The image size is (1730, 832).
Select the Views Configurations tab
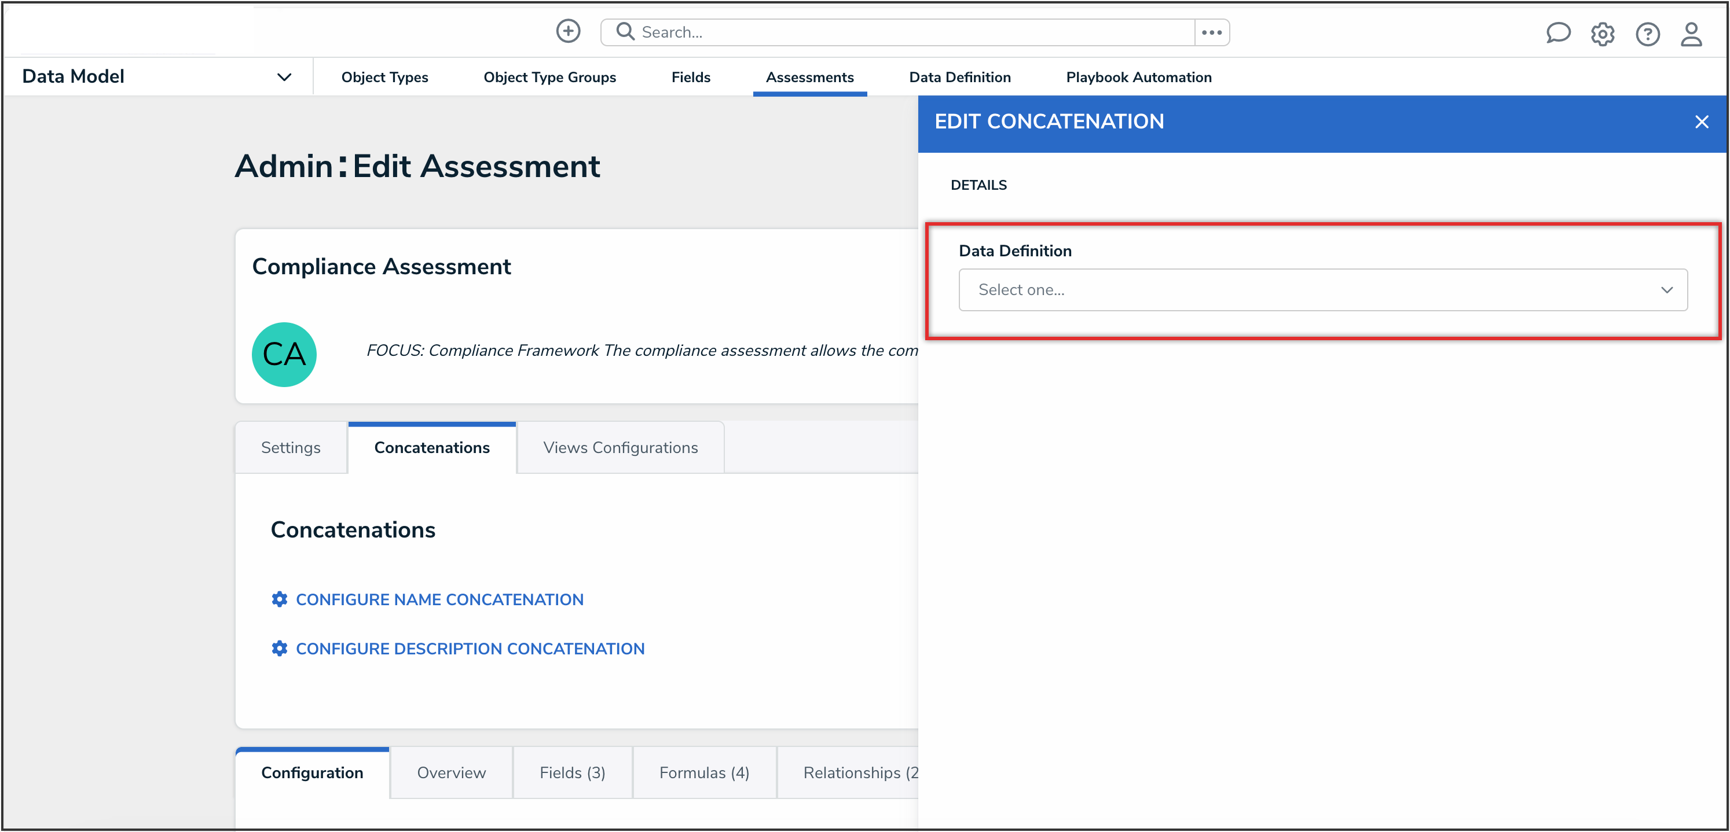pos(620,448)
